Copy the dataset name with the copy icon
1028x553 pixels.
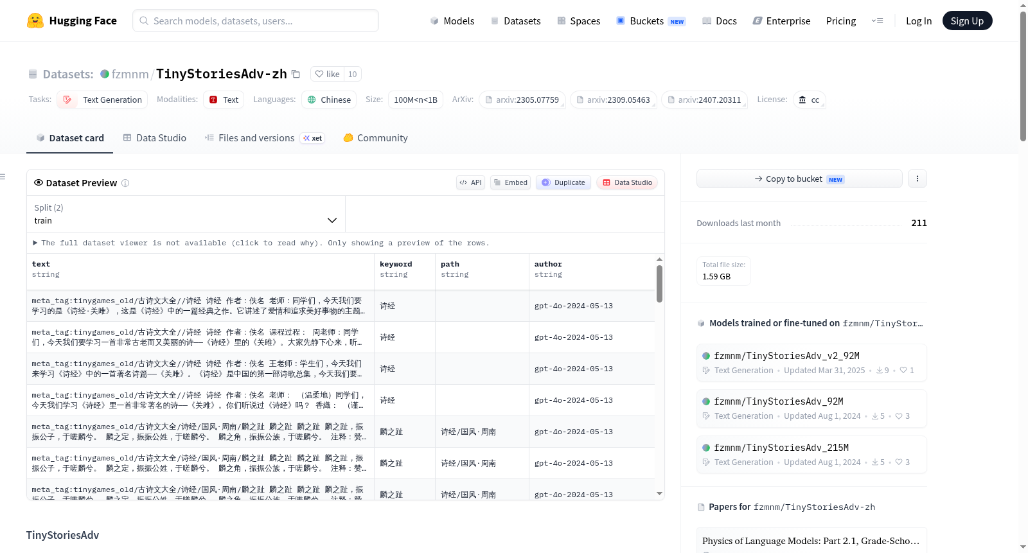(x=296, y=74)
